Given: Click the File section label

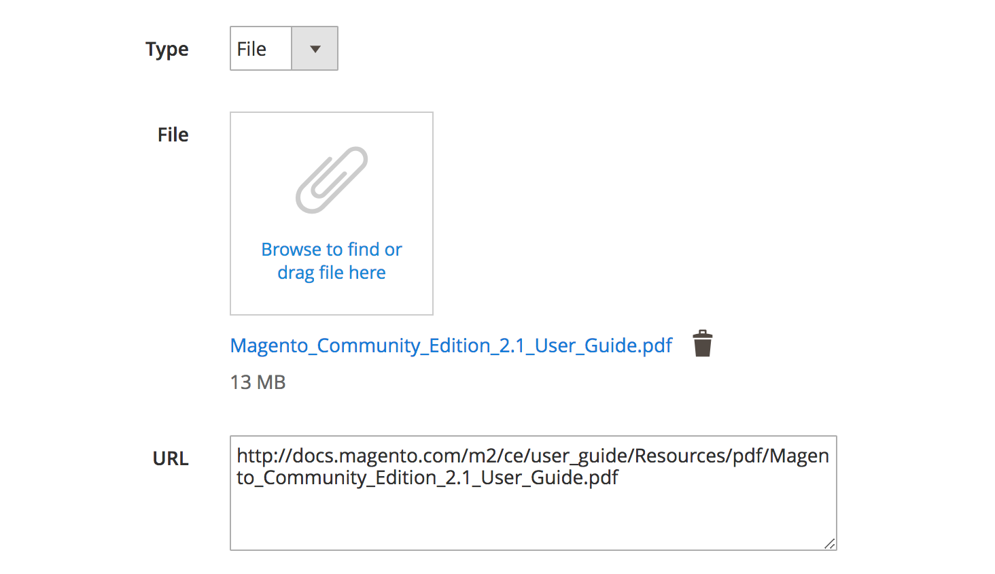Looking at the screenshot, I should [173, 134].
